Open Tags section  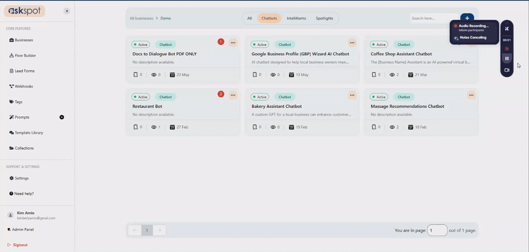pyautogui.click(x=16, y=102)
